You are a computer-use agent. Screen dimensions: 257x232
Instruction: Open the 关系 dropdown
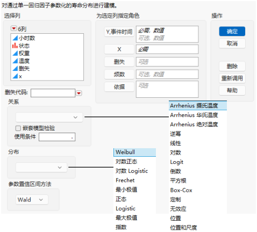49,117
